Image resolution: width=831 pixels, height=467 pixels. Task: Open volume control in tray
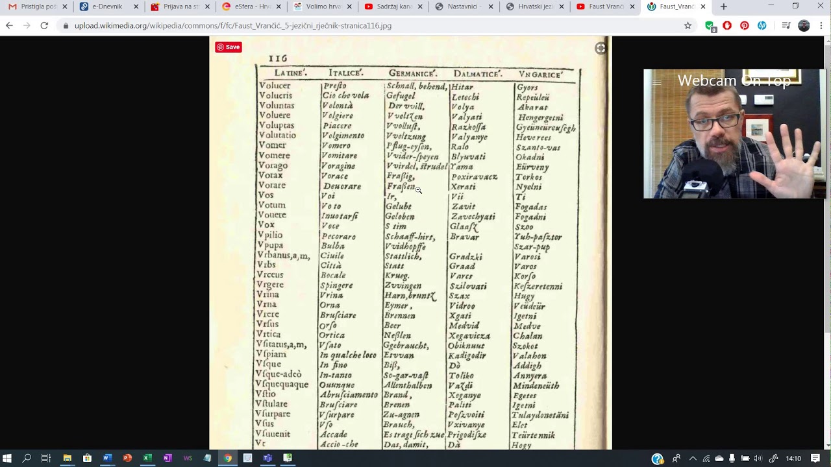[757, 459]
